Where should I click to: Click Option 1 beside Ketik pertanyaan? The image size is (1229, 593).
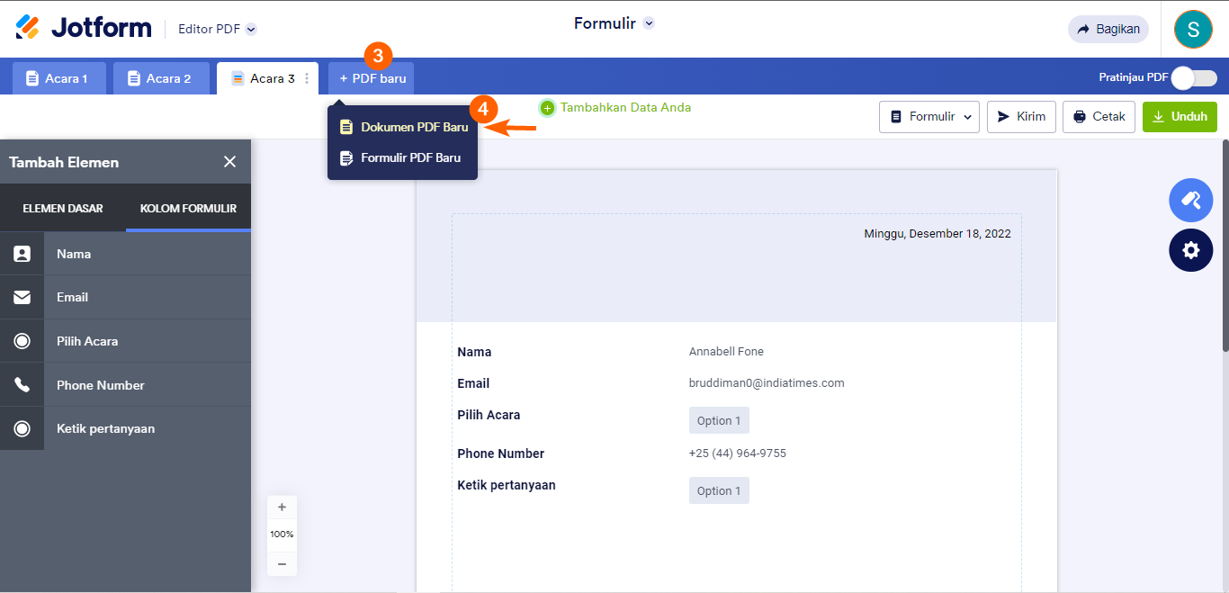719,490
